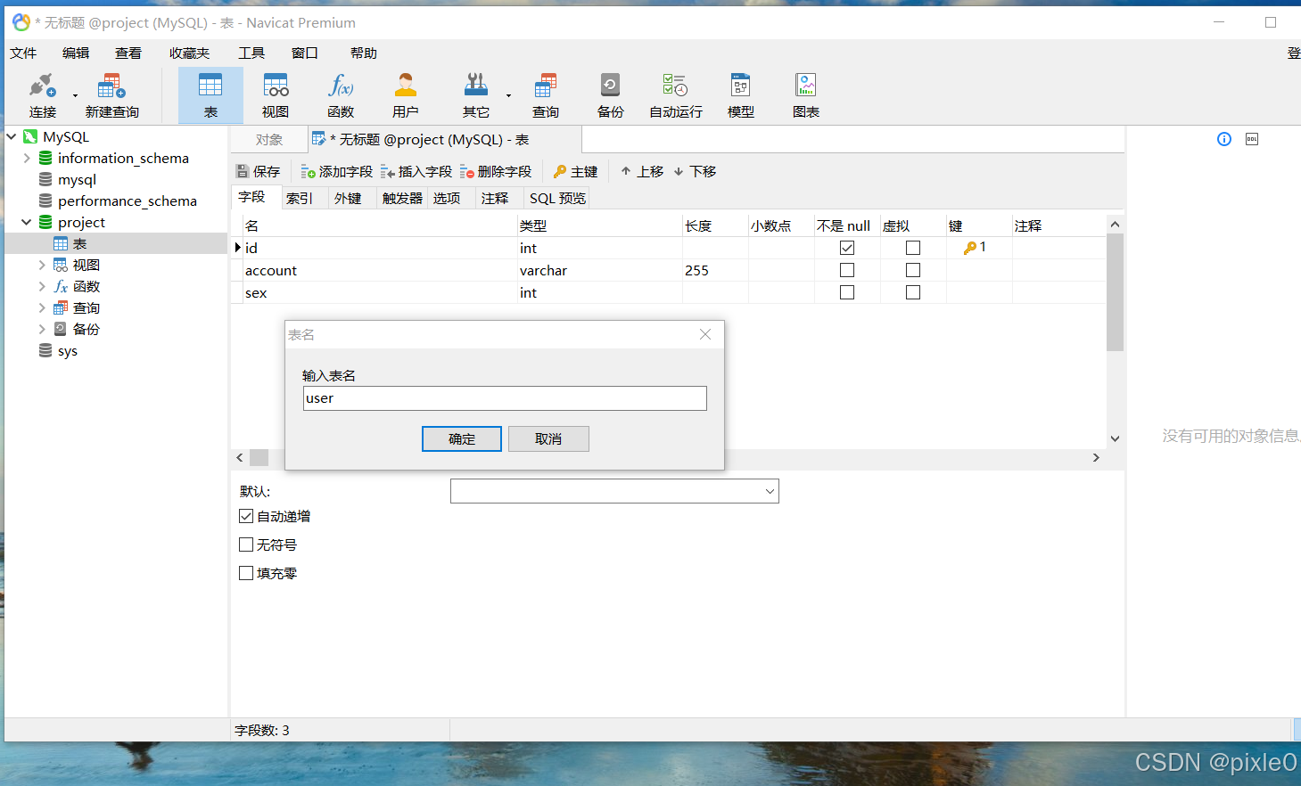Uncheck Auto Increment (自动递增) checkbox

[x=246, y=516]
